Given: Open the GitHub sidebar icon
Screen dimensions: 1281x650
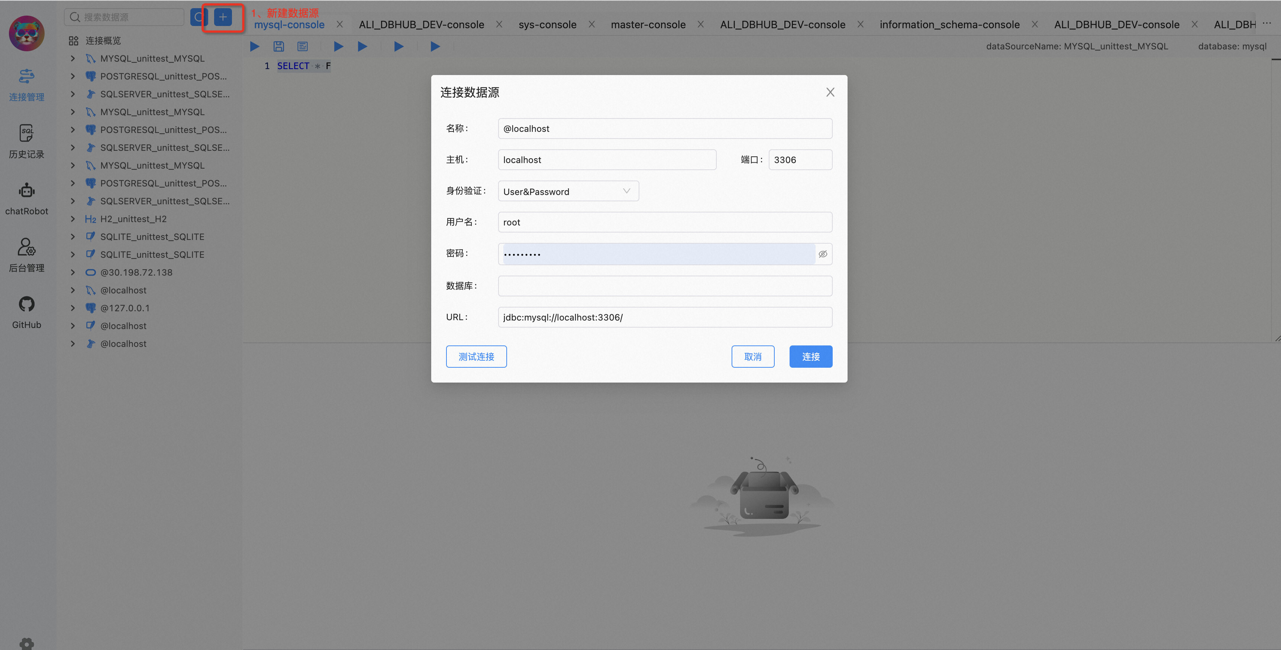Looking at the screenshot, I should tap(26, 304).
